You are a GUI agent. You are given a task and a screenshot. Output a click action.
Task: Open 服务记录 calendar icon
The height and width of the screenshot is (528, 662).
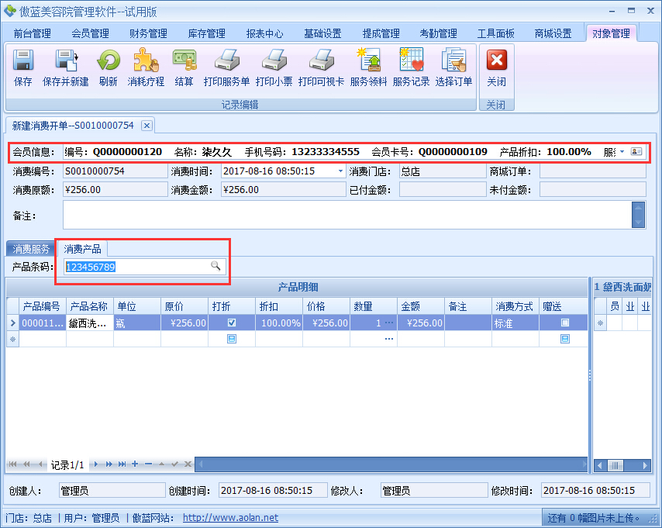click(x=411, y=62)
